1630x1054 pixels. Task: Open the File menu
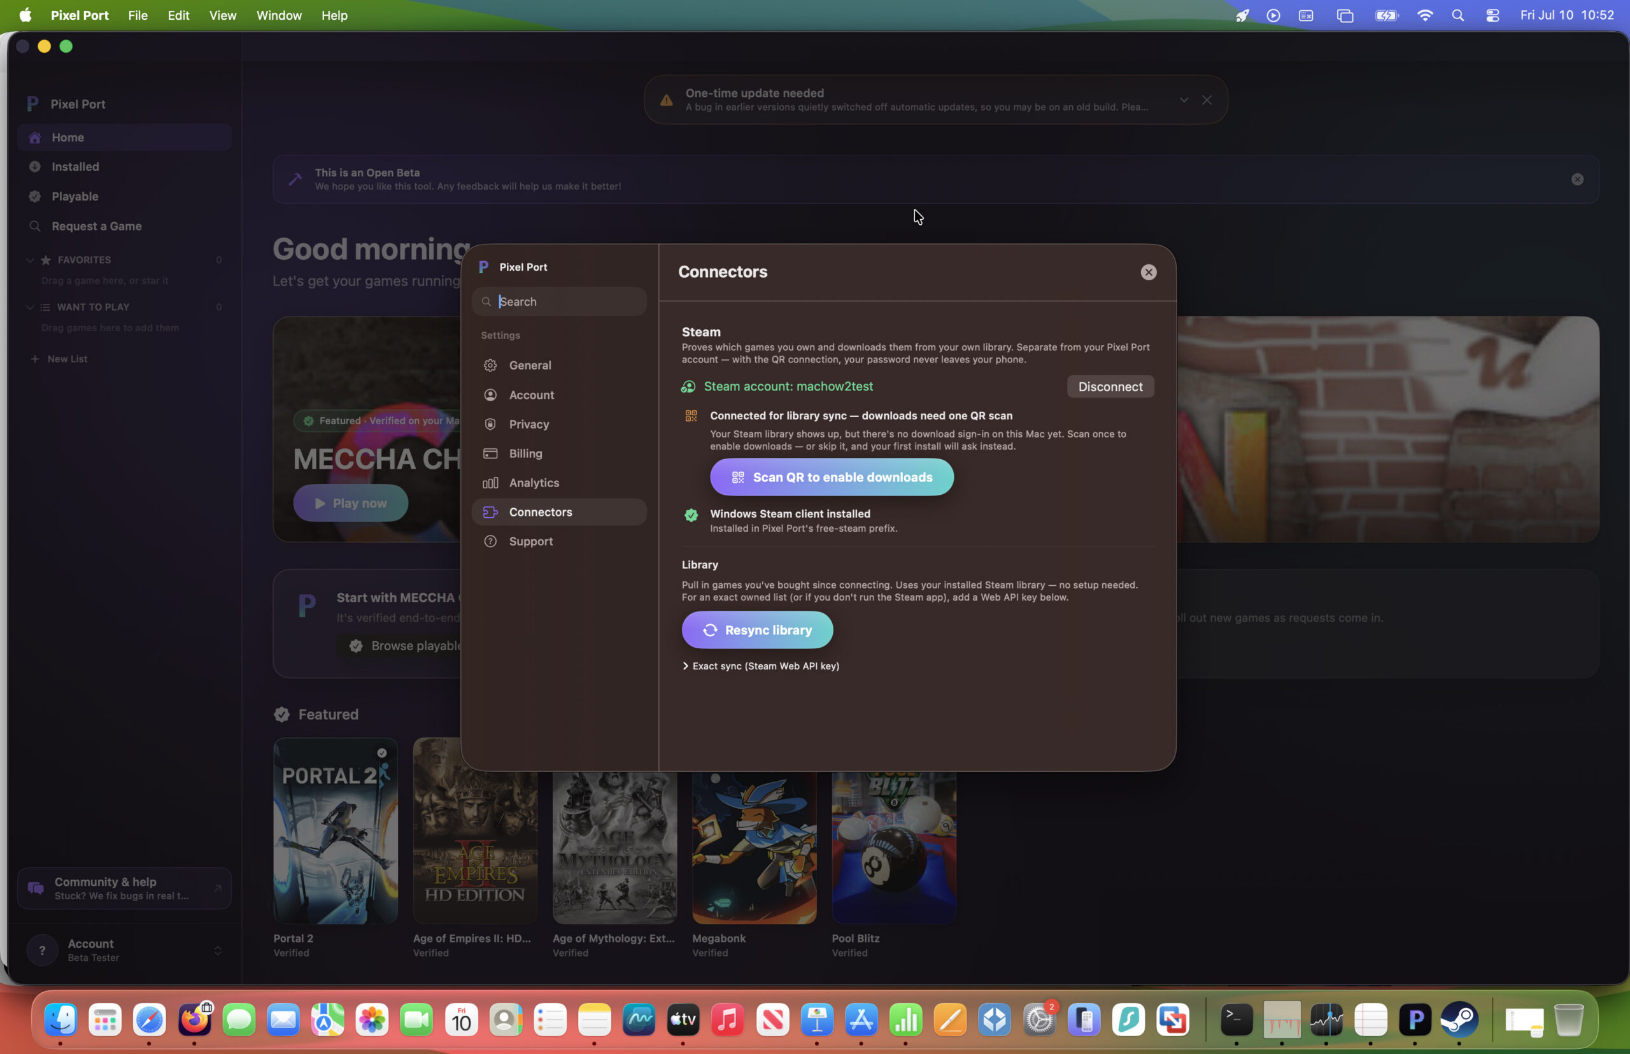coord(138,15)
